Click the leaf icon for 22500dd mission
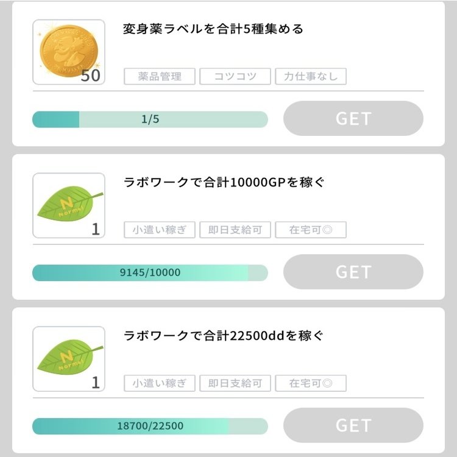Viewport: 457px width, 457px height. (x=68, y=359)
